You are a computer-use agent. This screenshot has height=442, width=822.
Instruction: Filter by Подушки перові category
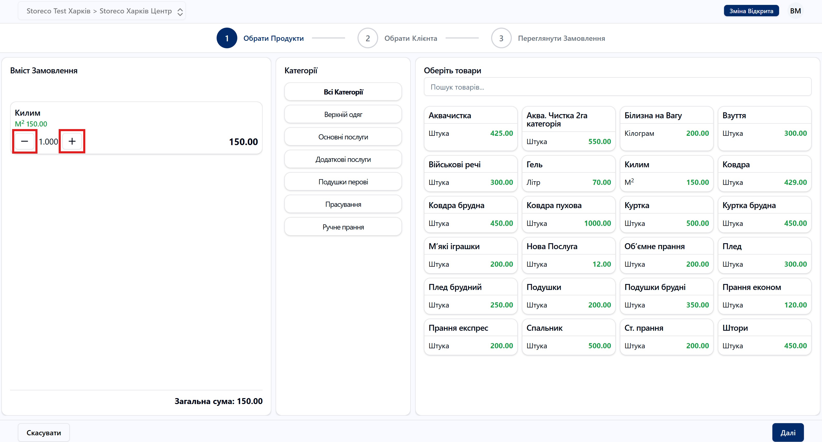pos(343,182)
